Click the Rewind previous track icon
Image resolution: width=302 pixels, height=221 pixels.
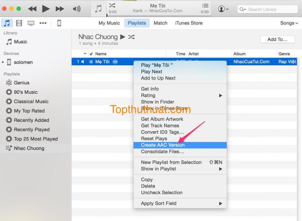[32, 9]
